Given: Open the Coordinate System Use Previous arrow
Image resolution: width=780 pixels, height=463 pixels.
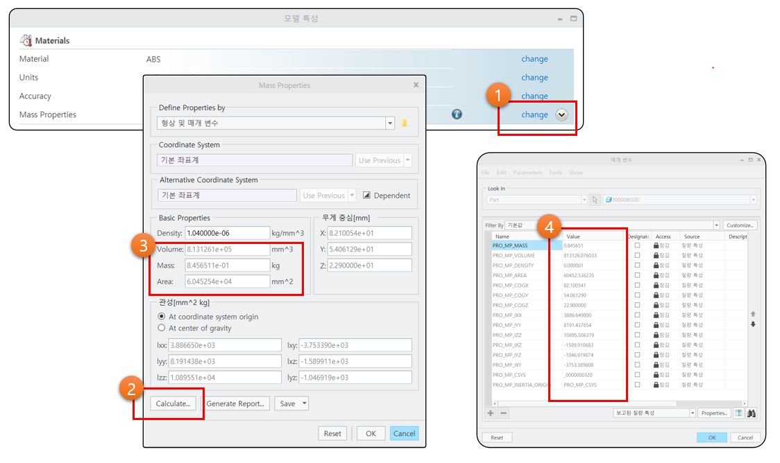Looking at the screenshot, I should 408,161.
